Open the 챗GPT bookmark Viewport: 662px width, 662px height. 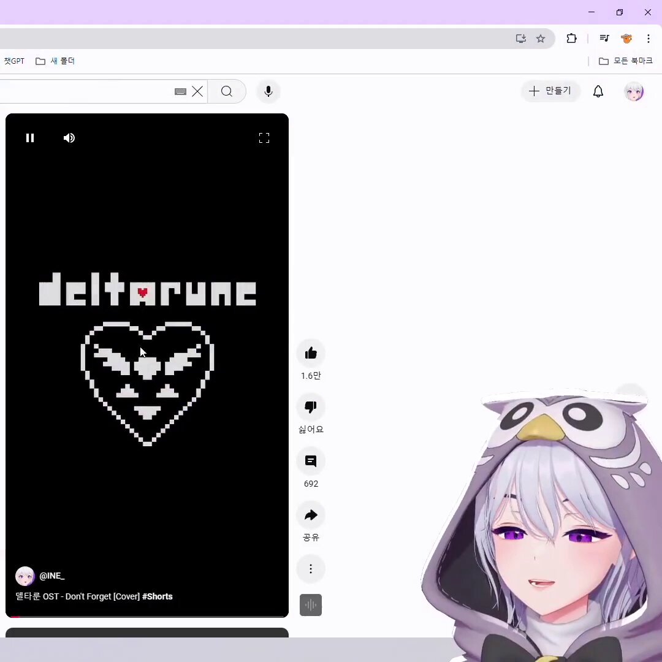(13, 61)
